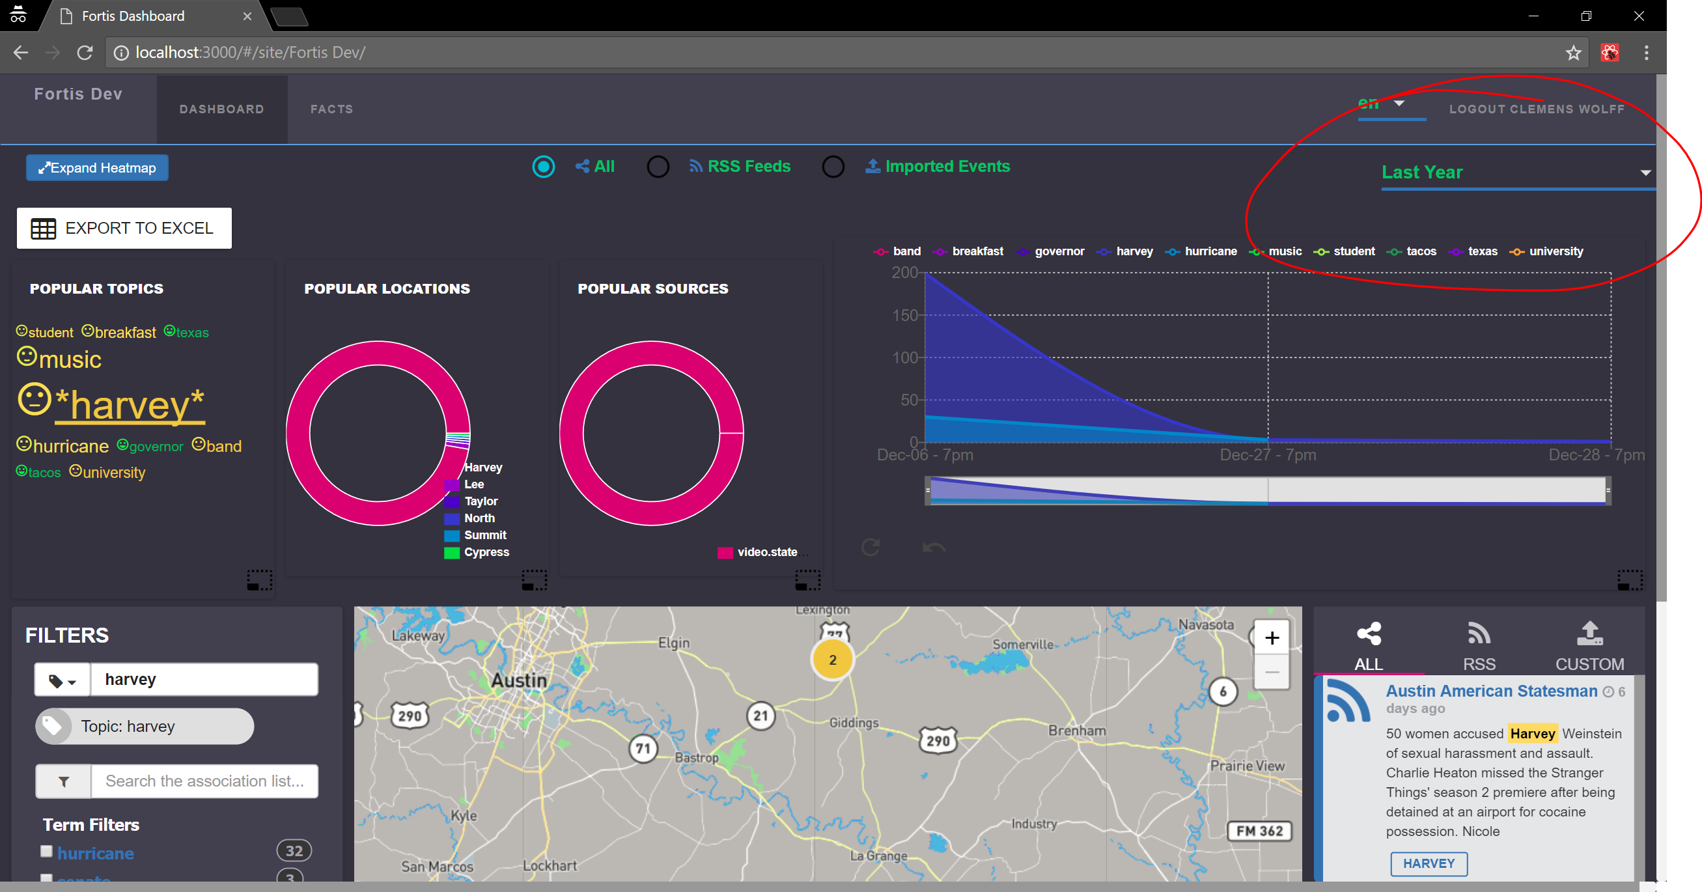Check the hurricane term filter
This screenshot has height=892, width=1702.
click(x=46, y=851)
